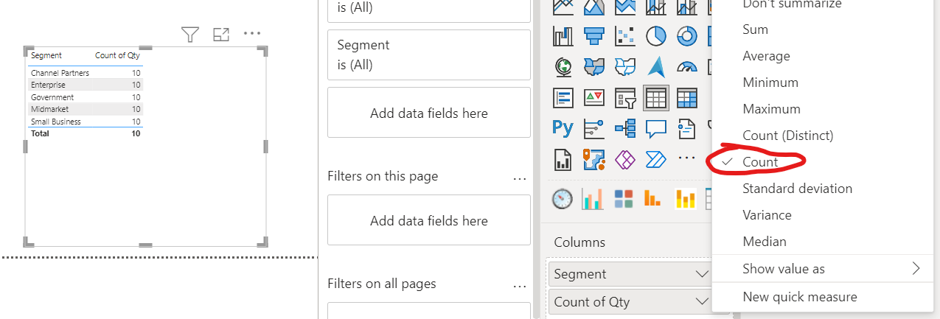The image size is (940, 319).
Task: Select the globe Map visual
Action: click(x=563, y=66)
